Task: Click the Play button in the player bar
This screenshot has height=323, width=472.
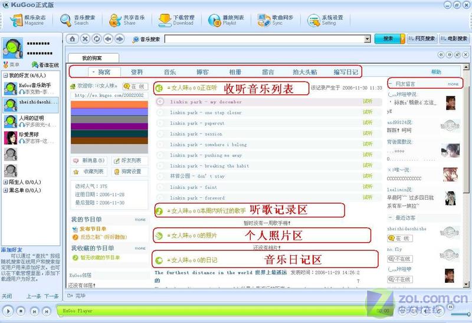Action: click(x=8, y=311)
